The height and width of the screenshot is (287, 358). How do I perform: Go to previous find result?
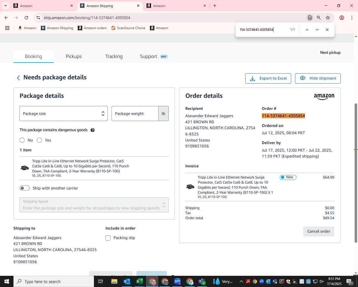(307, 30)
